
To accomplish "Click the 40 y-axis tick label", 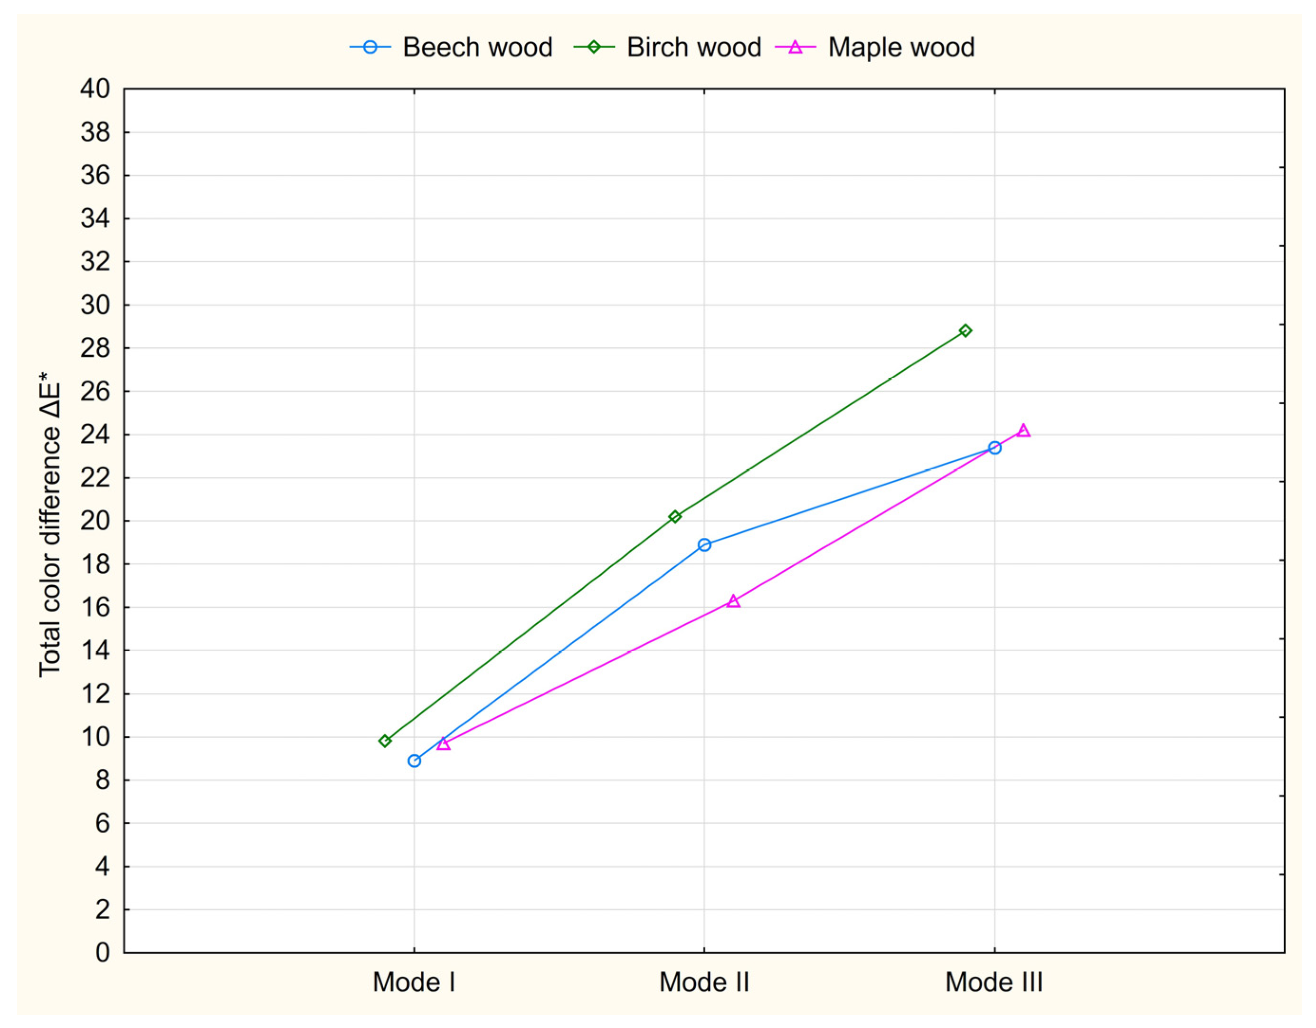I will tap(95, 89).
